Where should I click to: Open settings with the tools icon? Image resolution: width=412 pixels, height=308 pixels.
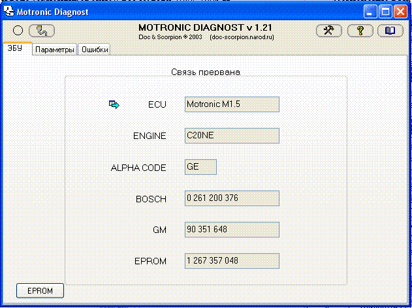tap(328, 31)
